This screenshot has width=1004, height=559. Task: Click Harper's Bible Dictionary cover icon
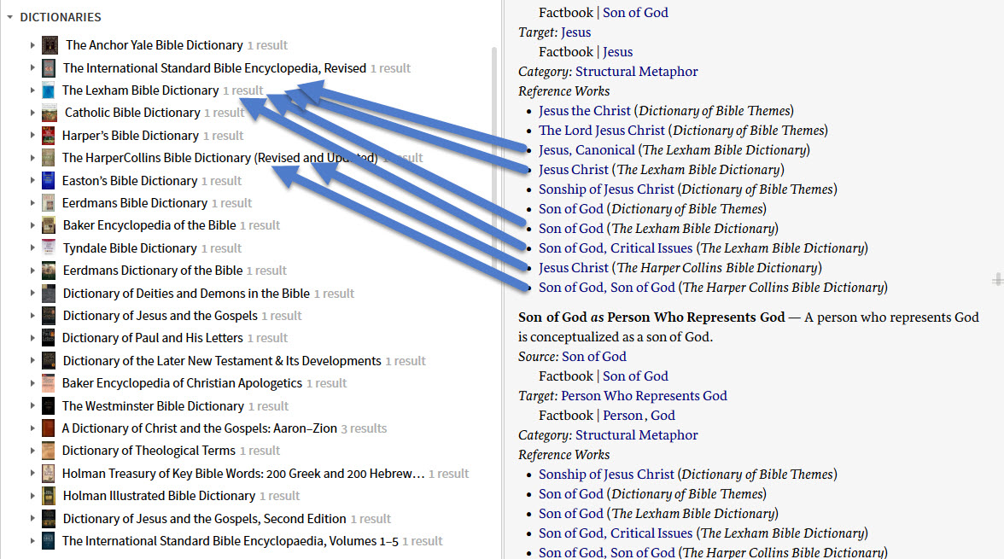(x=49, y=136)
